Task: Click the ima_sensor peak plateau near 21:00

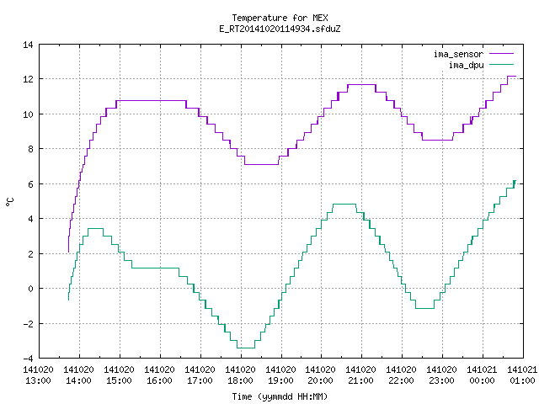Action: (361, 84)
